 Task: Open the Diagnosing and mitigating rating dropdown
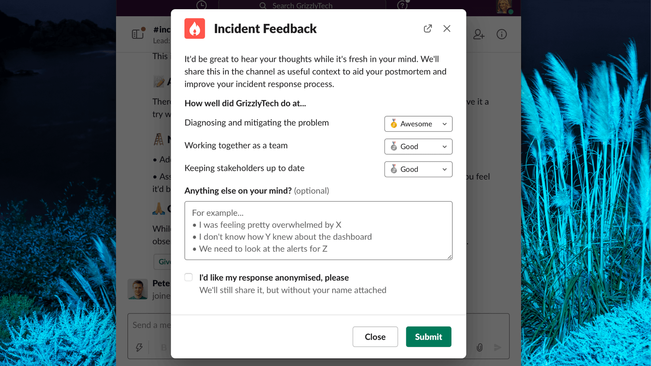pos(418,124)
